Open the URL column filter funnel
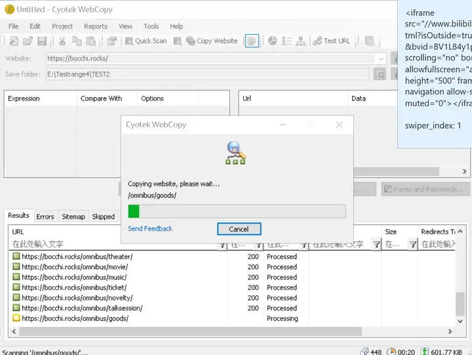The image size is (472, 355). [222, 245]
